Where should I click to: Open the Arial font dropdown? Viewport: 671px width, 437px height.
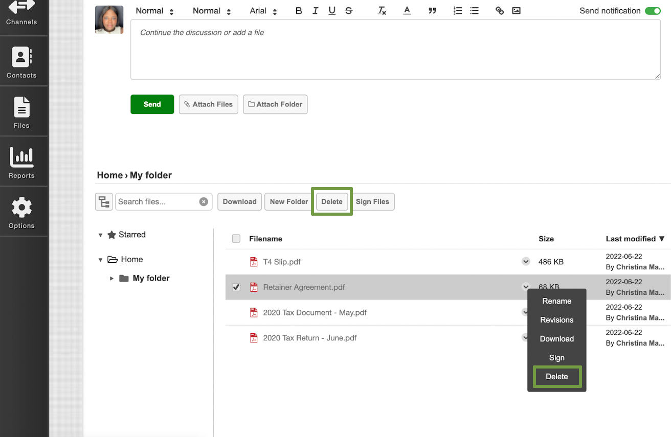point(263,11)
